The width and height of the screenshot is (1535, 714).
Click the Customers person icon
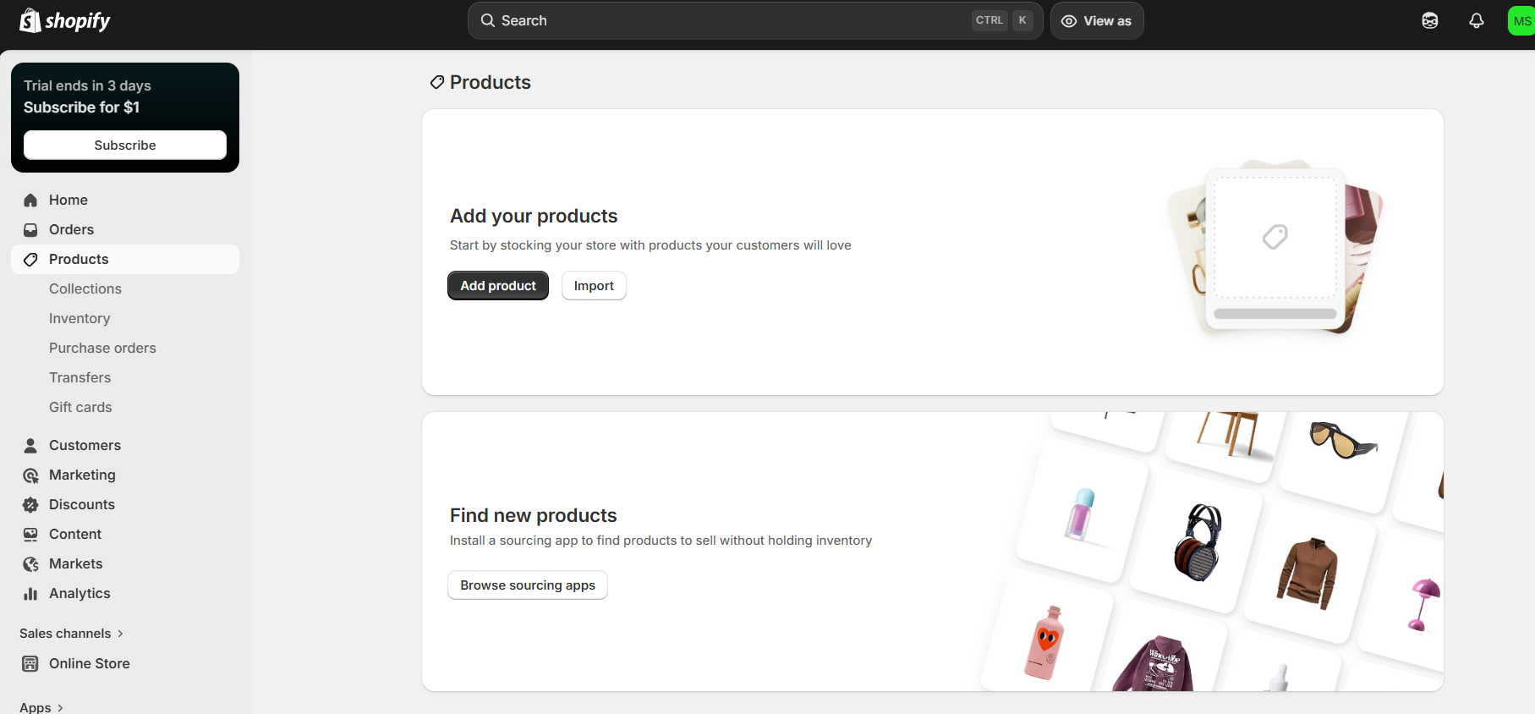point(30,446)
